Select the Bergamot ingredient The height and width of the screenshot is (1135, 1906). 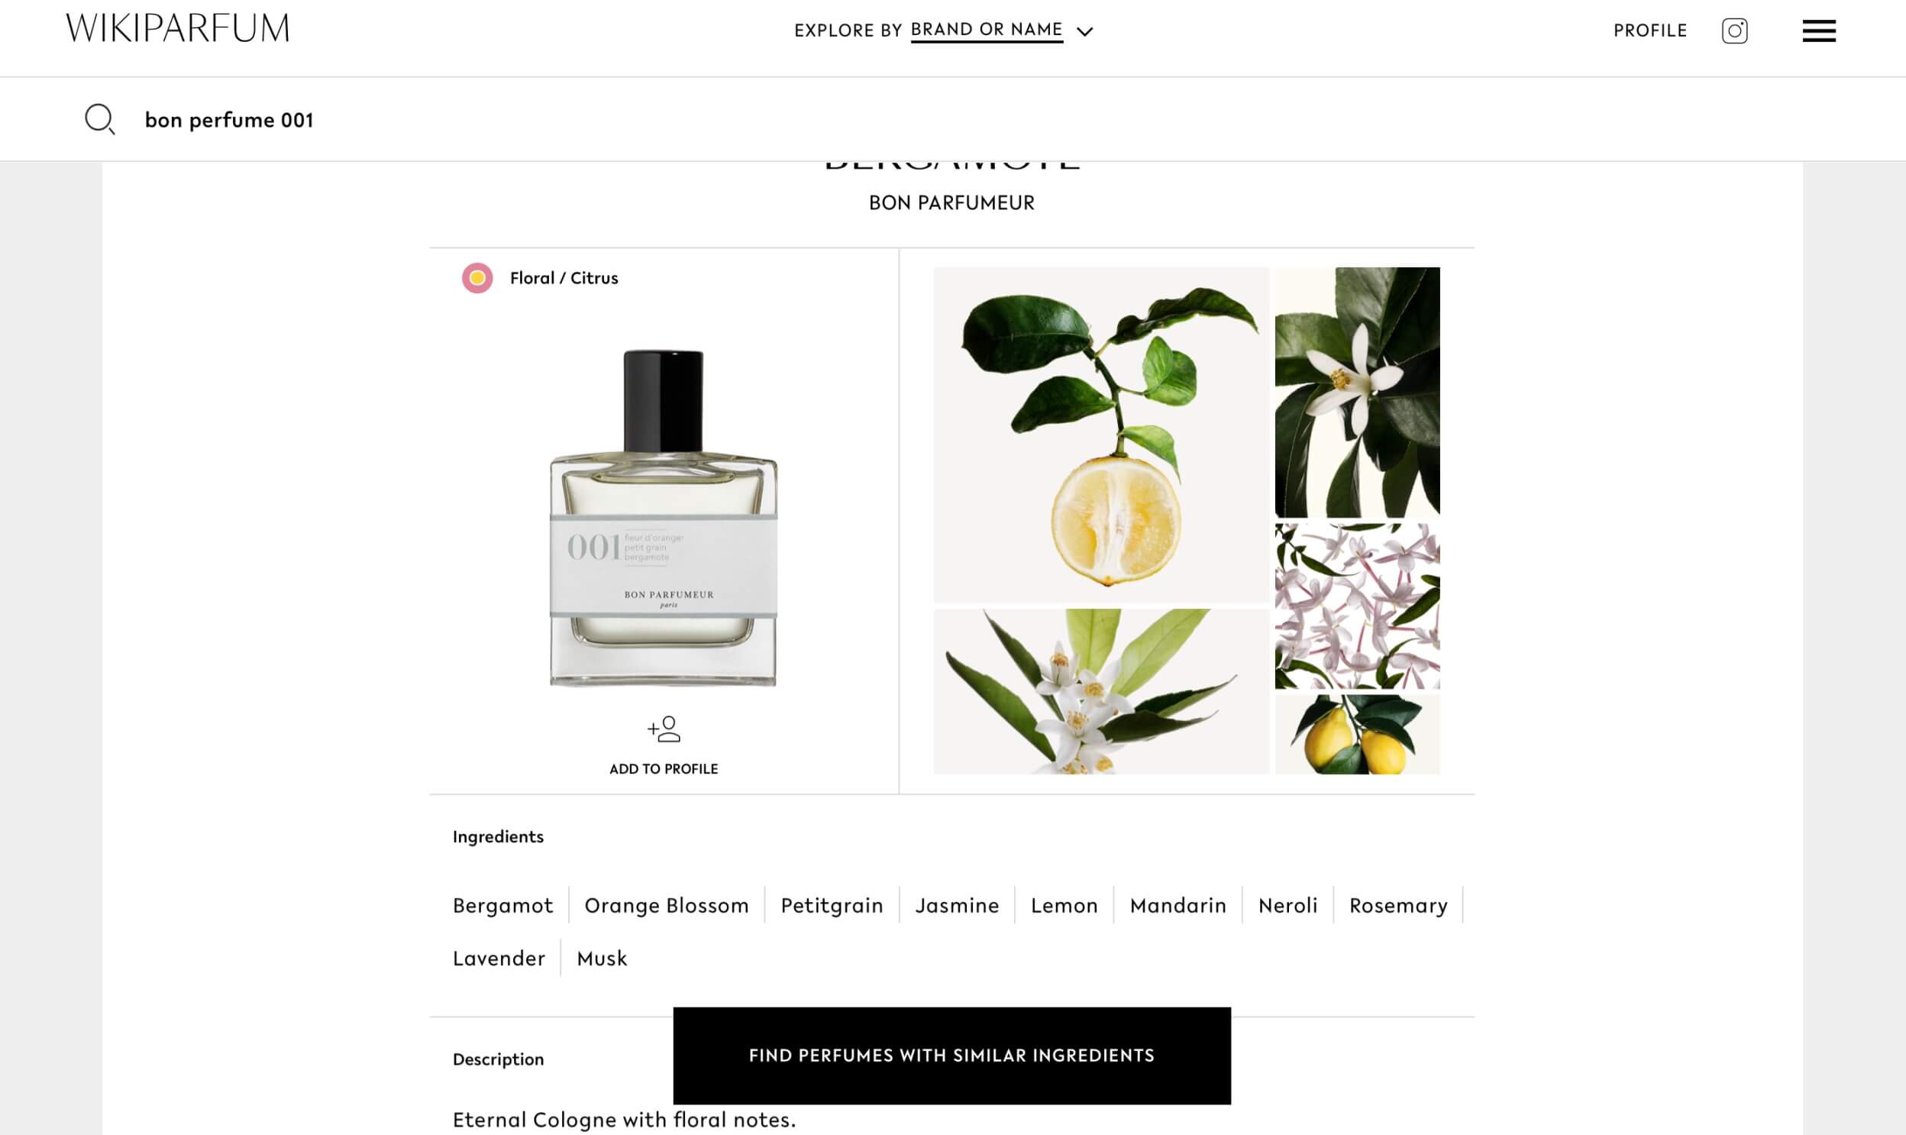coord(502,905)
